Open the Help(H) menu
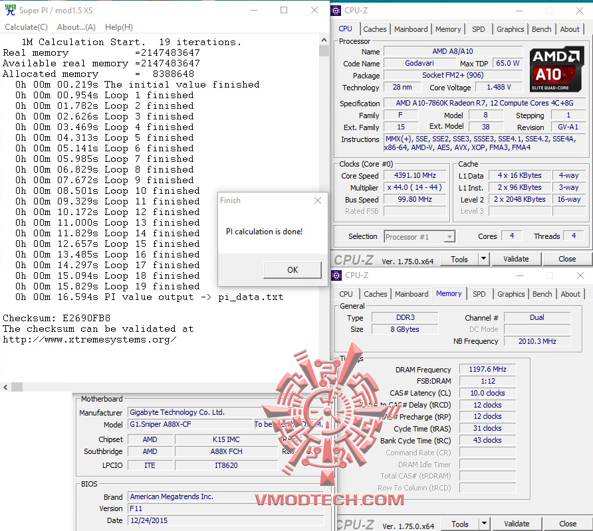Image resolution: width=593 pixels, height=531 pixels. (119, 27)
